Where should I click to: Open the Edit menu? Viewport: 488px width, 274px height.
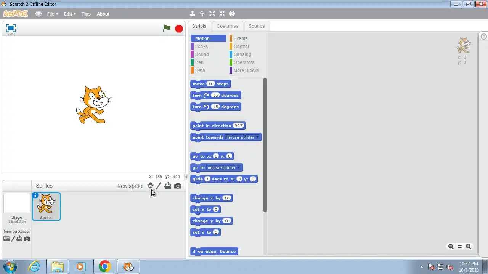pos(70,14)
